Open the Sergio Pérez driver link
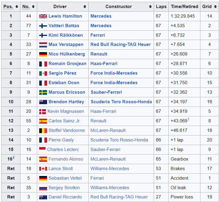219x202 pixels. click(63, 73)
